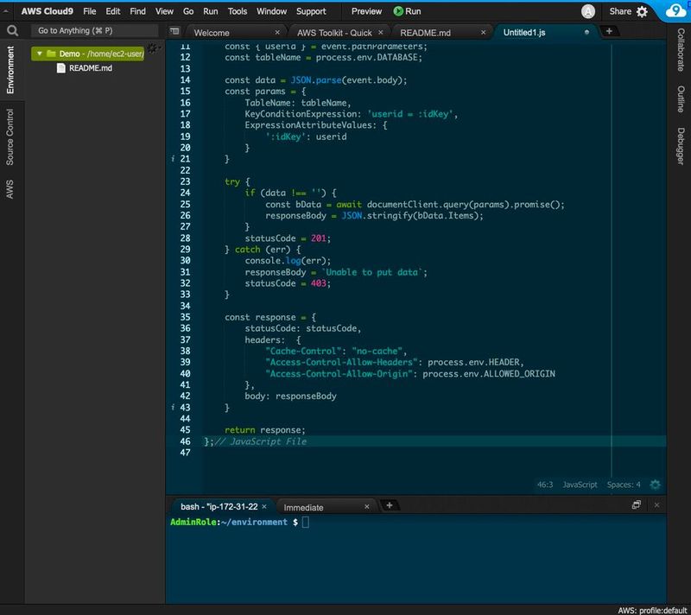Click the Go to Anything search field
The height and width of the screenshot is (615, 691).
pos(94,30)
